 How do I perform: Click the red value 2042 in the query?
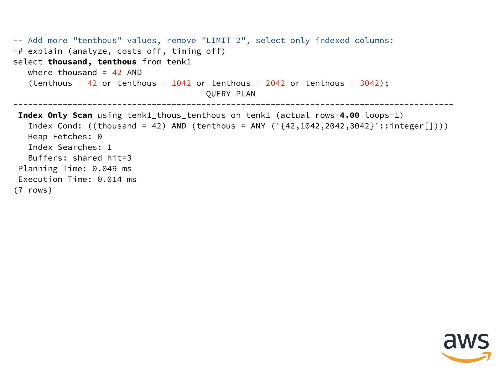pos(275,83)
